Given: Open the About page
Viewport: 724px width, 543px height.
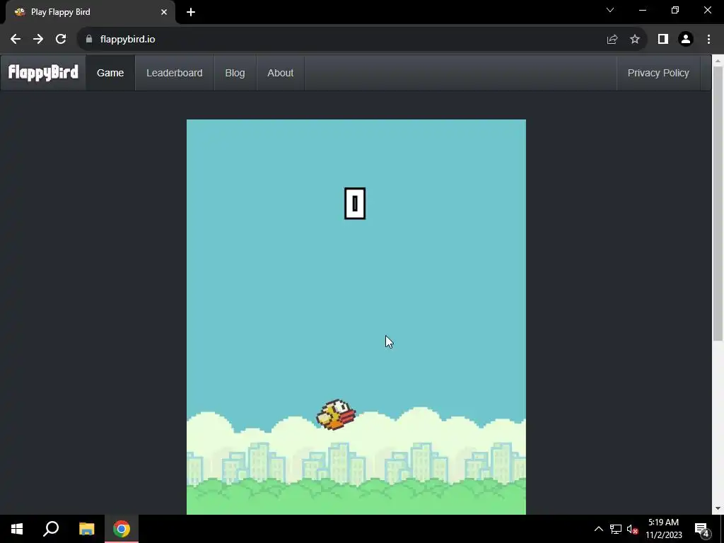Looking at the screenshot, I should tap(280, 73).
